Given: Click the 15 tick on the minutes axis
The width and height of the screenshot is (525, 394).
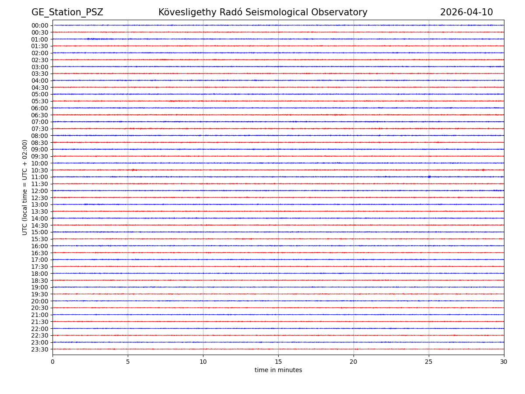Looking at the screenshot, I should point(278,362).
